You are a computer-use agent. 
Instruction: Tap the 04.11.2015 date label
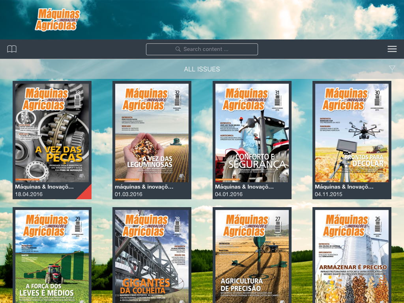pos(328,194)
